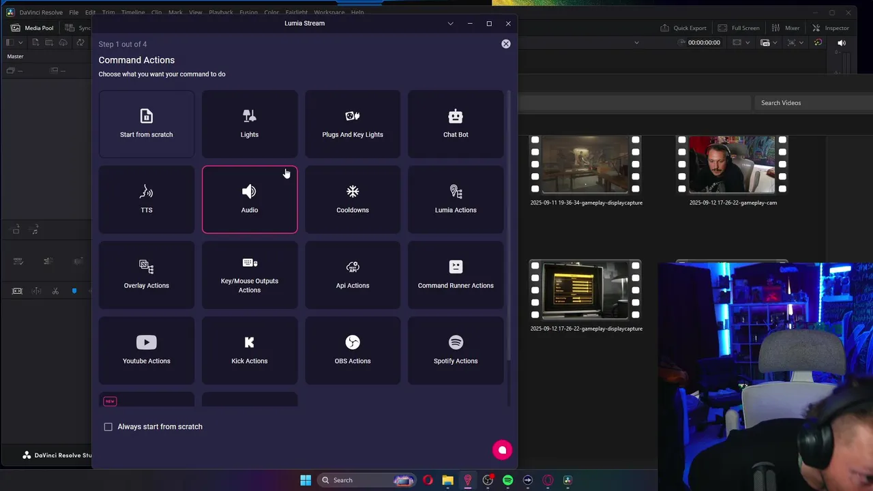Pick the Overlay Actions card
The height and width of the screenshot is (491, 873).
(x=147, y=275)
